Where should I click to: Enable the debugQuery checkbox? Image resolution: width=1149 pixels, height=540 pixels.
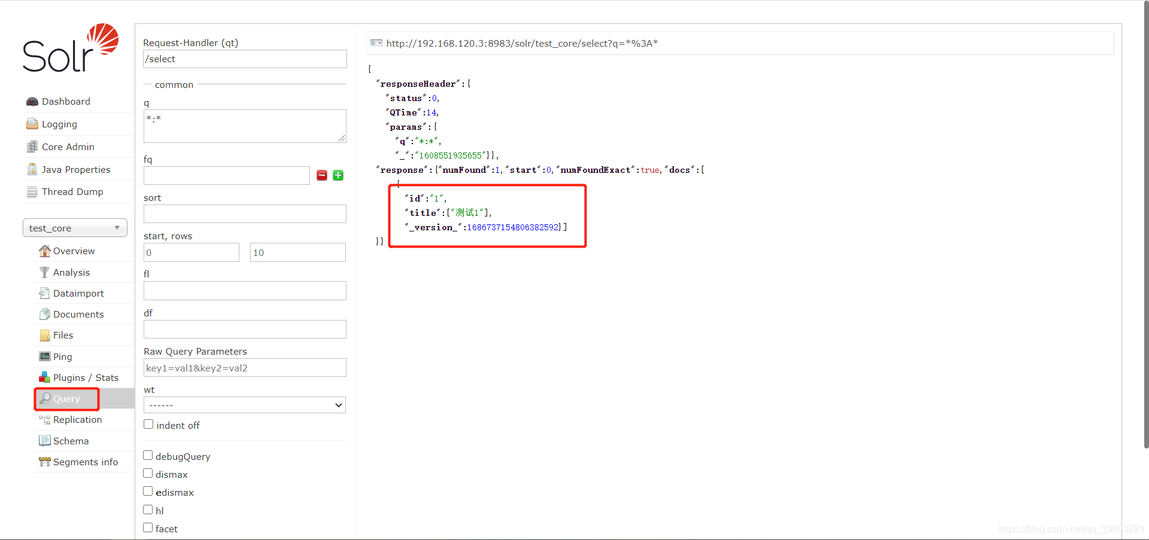tap(148, 456)
